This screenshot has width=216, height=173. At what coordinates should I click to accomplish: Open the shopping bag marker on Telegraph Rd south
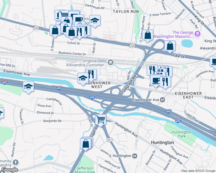coord(86,144)
